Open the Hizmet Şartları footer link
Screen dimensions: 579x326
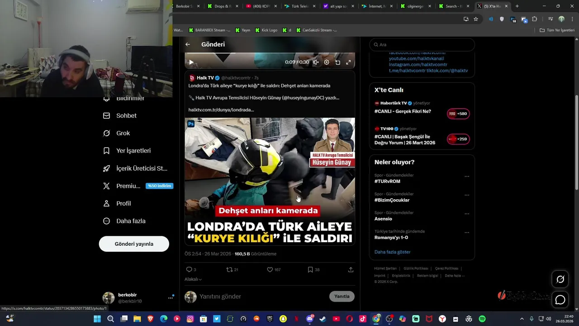(x=385, y=268)
